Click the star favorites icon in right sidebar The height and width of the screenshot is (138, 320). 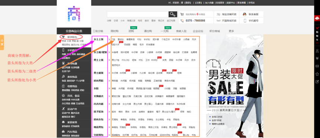(317, 74)
